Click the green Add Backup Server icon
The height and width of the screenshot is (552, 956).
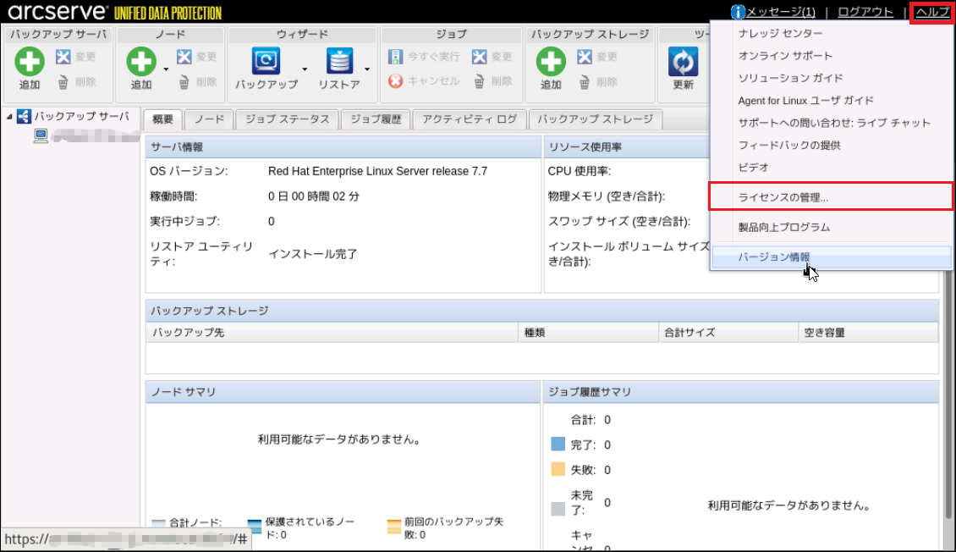30,61
